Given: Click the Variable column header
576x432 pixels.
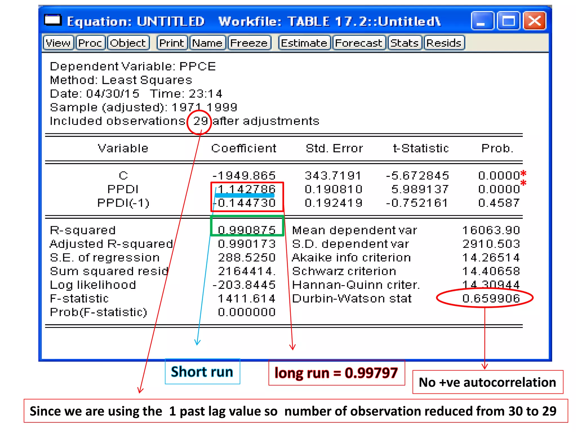Looking at the screenshot, I should 123,148.
